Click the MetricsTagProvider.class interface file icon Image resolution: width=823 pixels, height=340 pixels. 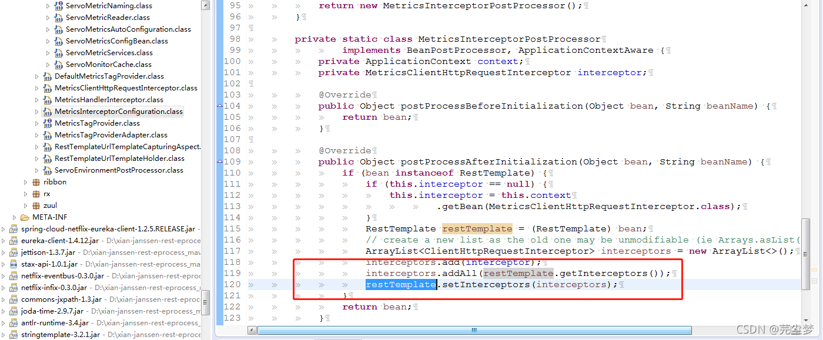click(x=48, y=123)
